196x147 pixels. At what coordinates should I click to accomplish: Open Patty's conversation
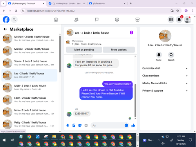click(x=29, y=124)
